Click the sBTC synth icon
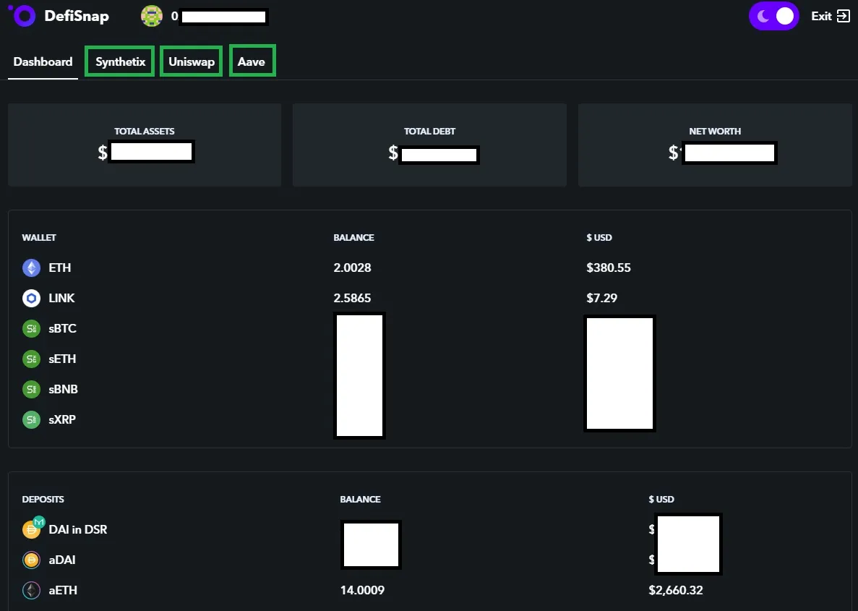 [31, 328]
